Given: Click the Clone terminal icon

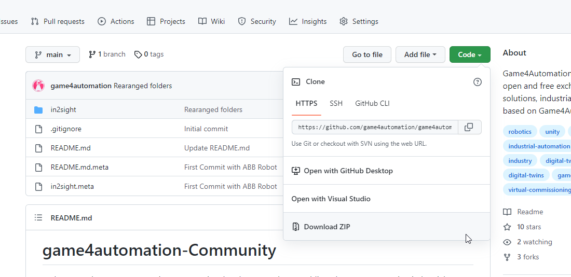Looking at the screenshot, I should pyautogui.click(x=296, y=82).
